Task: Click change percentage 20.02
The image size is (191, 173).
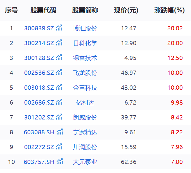Action: tap(175, 28)
